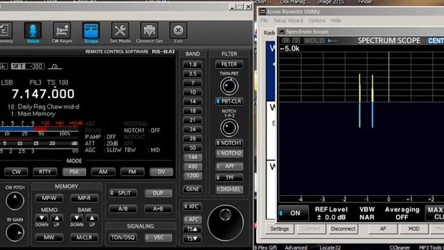Select the 21 MHz band

point(193,120)
